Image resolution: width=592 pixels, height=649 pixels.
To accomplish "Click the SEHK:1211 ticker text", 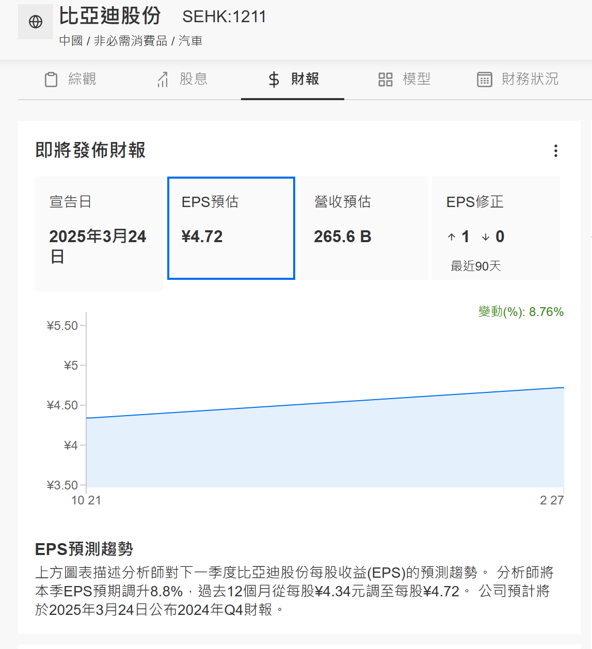I will [x=224, y=17].
